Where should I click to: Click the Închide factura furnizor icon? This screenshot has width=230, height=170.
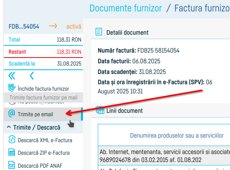(12, 88)
